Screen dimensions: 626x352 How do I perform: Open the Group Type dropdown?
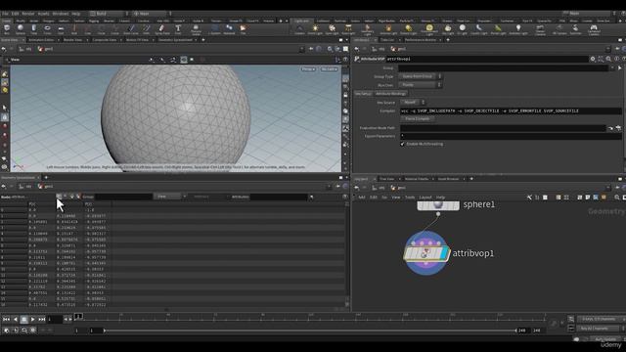(420, 76)
